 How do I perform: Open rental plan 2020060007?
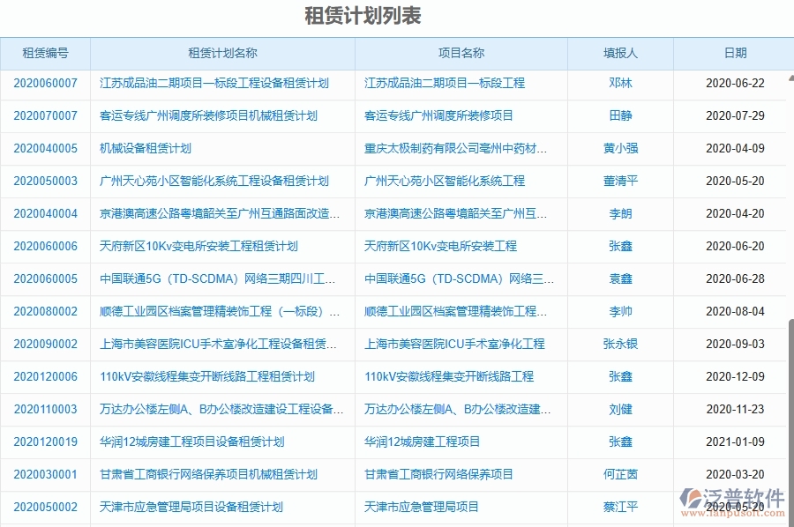[45, 83]
